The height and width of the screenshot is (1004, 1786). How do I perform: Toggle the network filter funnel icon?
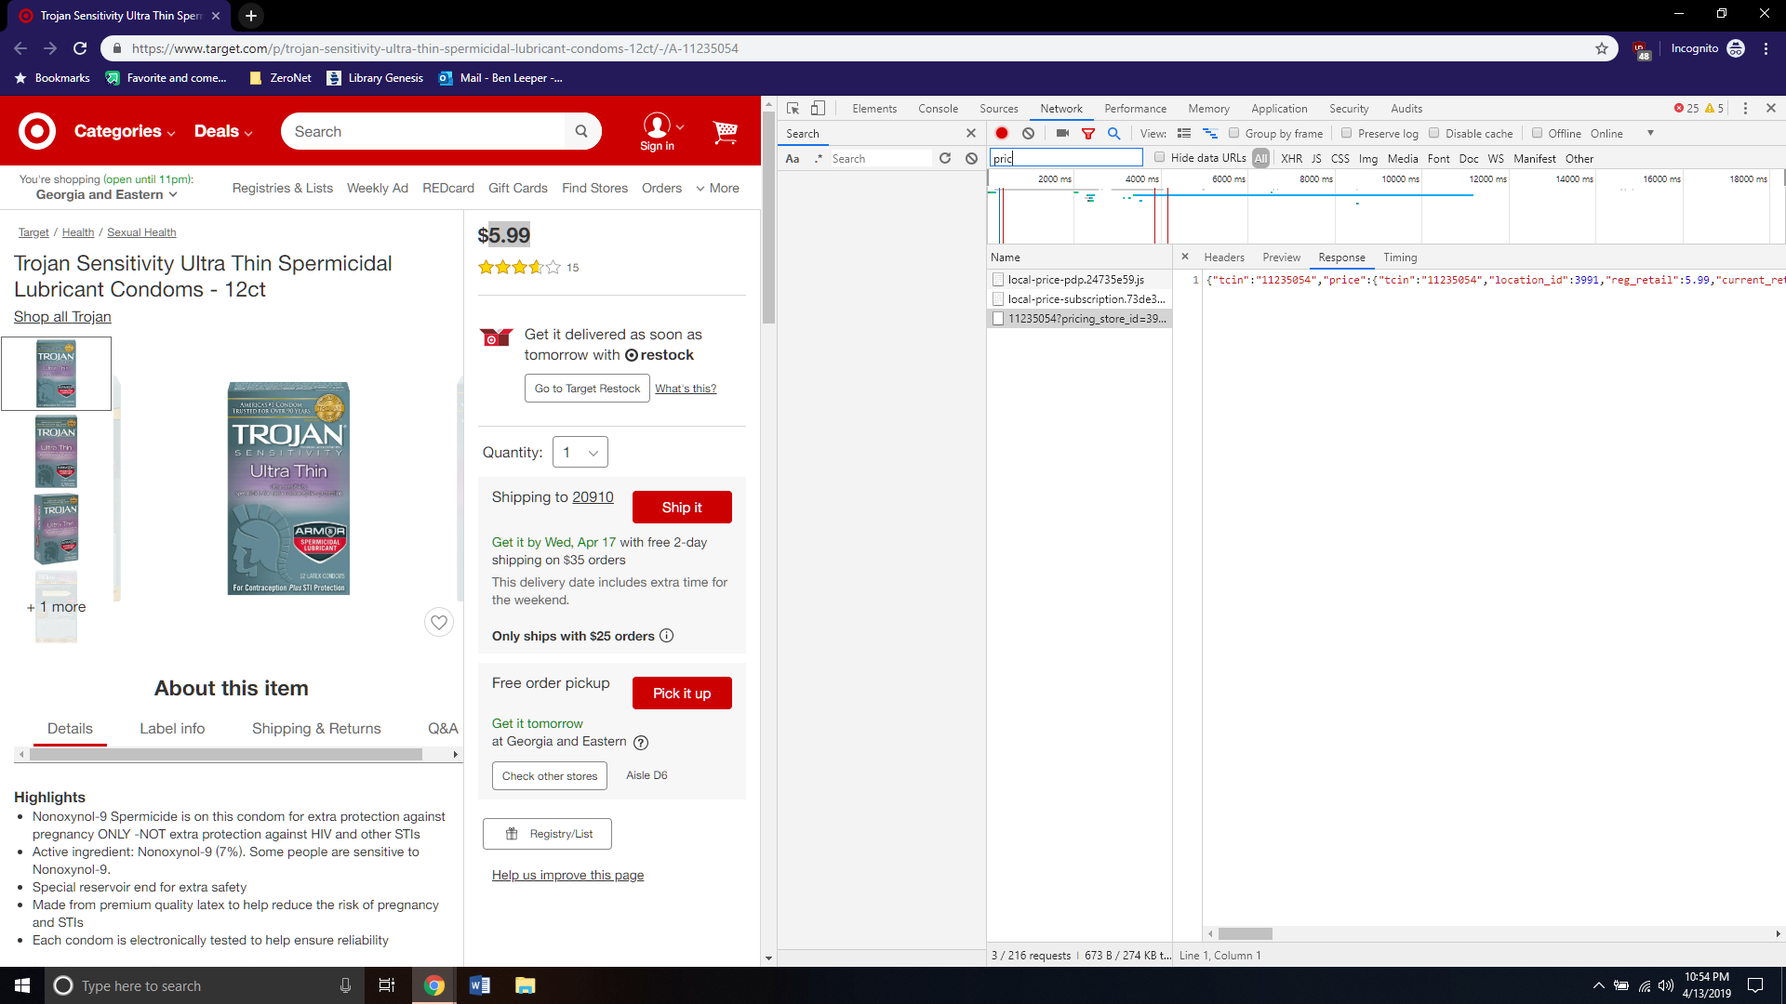(x=1088, y=134)
